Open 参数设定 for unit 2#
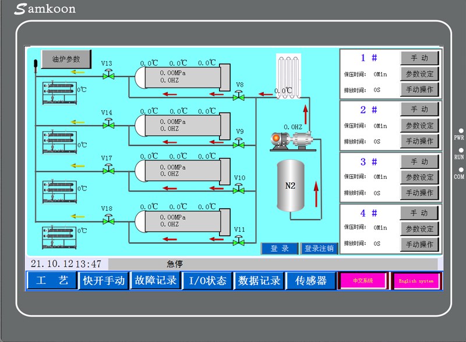This screenshot has width=466, height=342. pyautogui.click(x=419, y=125)
